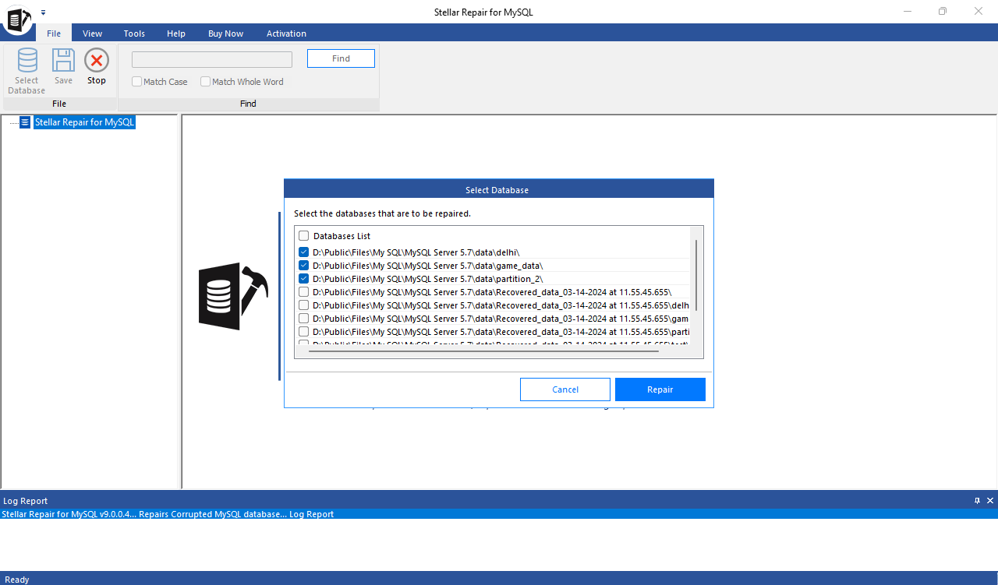Pin the Log Report panel
The height and width of the screenshot is (585, 998).
[x=977, y=501]
